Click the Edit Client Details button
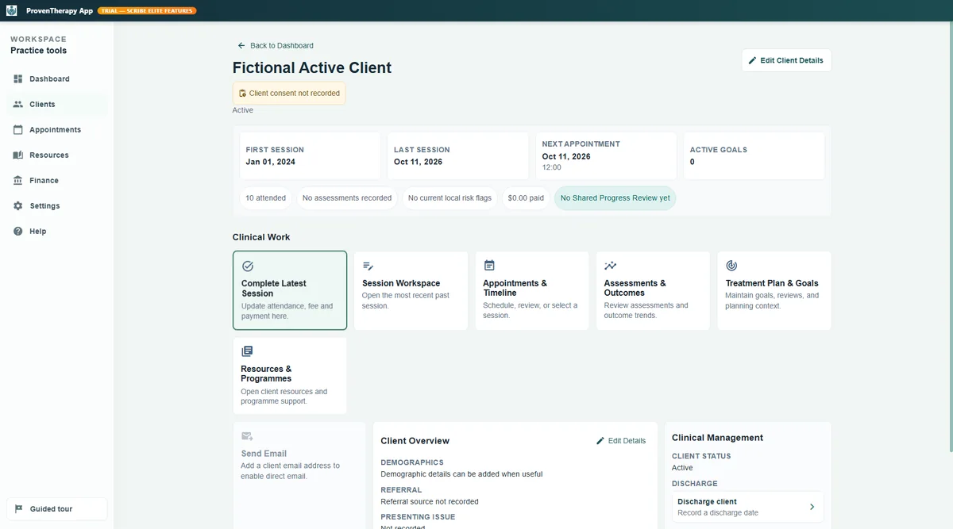This screenshot has height=529, width=953. (x=786, y=60)
